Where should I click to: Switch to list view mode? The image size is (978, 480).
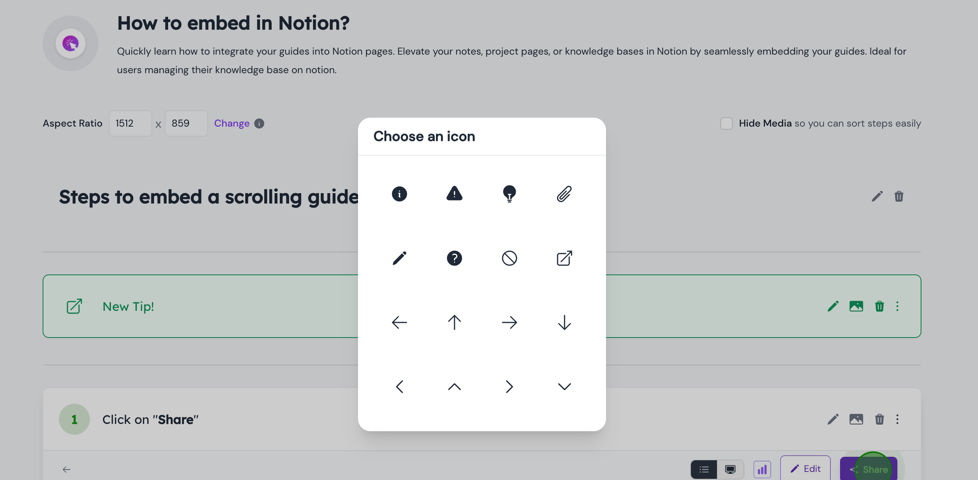point(704,470)
